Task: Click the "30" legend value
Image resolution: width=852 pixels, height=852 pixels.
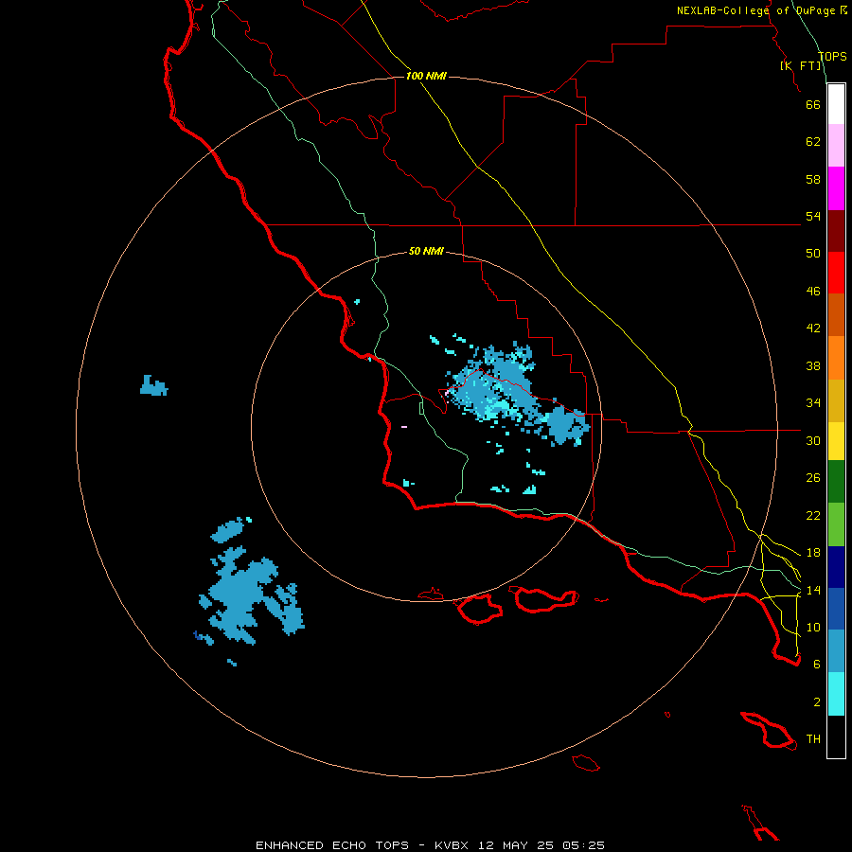Action: [813, 440]
